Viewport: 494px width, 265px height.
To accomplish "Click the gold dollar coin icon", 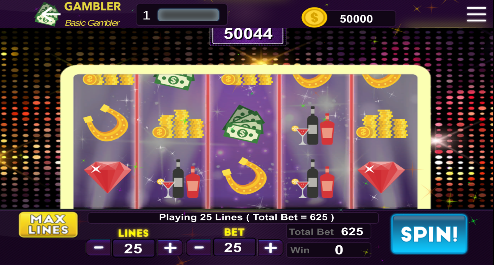I will [x=314, y=18].
